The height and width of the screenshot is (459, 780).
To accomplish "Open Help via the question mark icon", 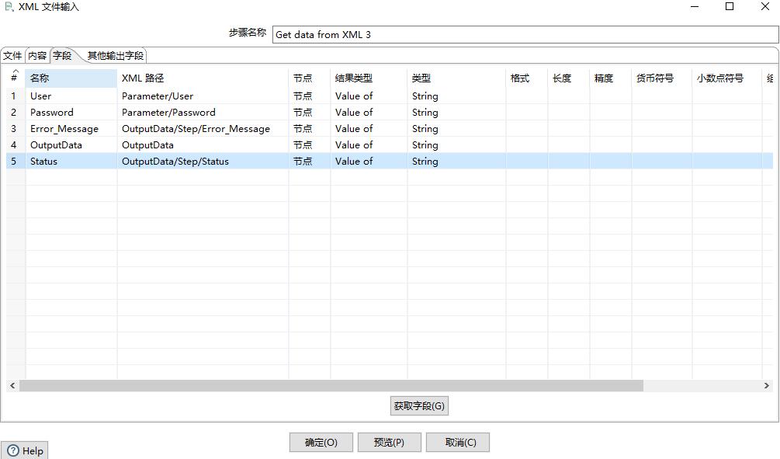I will pos(25,450).
